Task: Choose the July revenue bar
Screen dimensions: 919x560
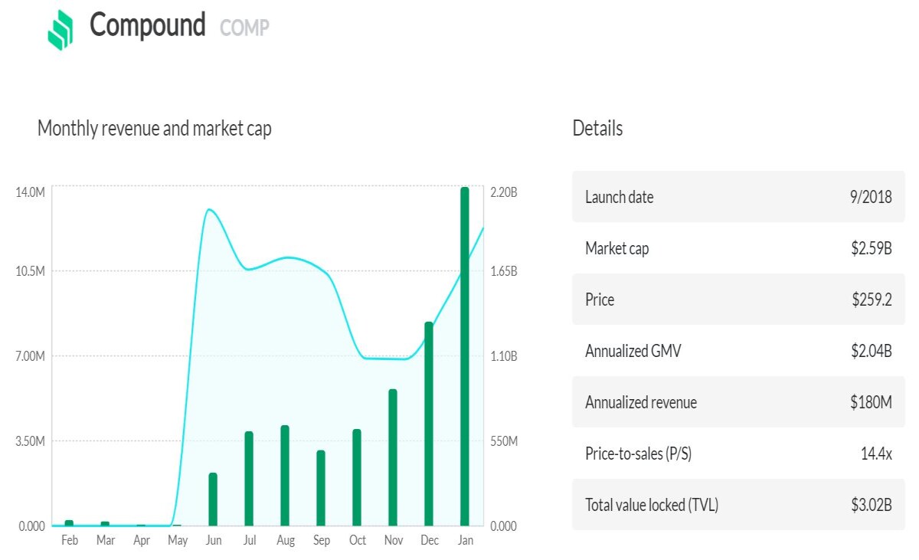Action: click(249, 479)
